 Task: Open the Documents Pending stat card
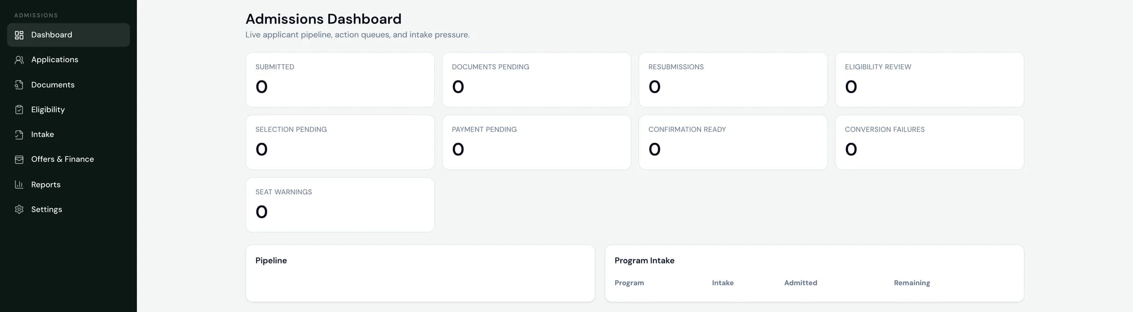pyautogui.click(x=536, y=80)
